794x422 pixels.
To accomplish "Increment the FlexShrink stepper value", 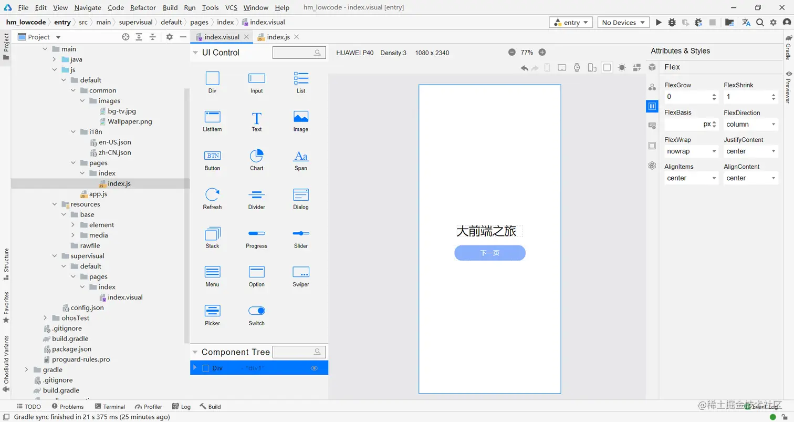I will (x=774, y=95).
